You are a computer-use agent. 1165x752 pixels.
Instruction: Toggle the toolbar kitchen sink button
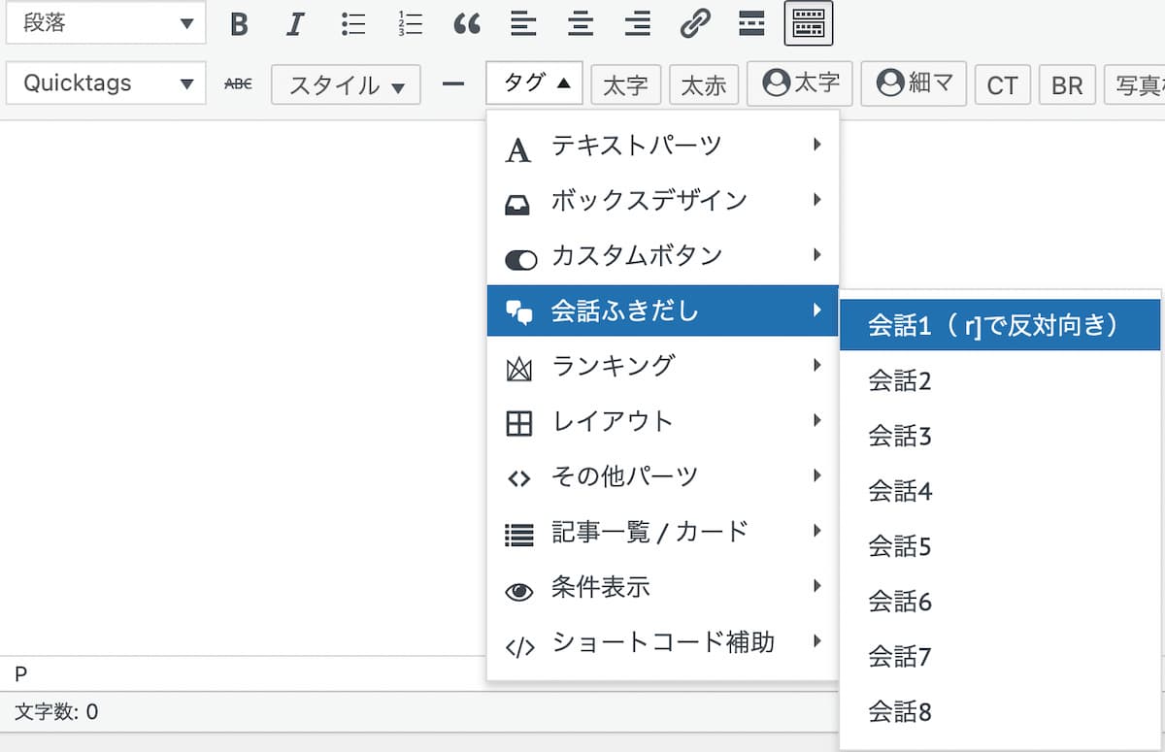[809, 24]
